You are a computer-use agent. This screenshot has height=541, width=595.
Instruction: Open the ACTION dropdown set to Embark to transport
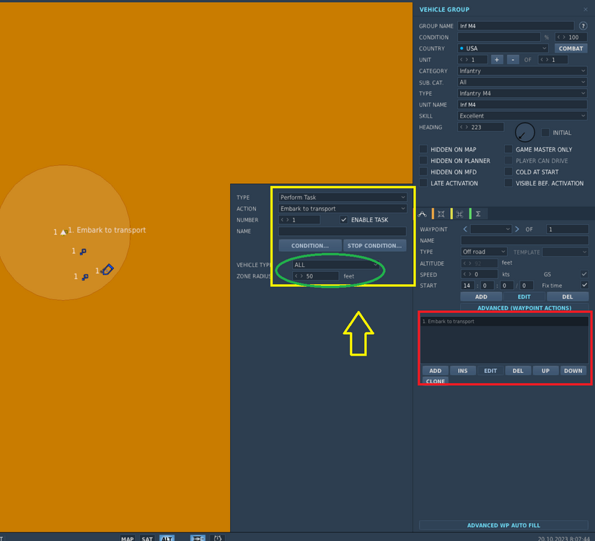pos(342,208)
